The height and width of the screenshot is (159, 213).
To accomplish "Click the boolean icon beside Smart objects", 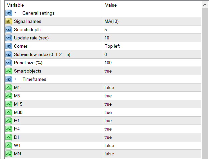I will pos(9,71).
